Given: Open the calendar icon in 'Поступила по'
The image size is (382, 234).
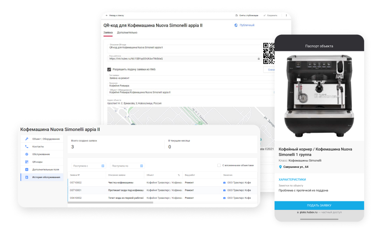Looking at the screenshot, I should pyautogui.click(x=141, y=166).
